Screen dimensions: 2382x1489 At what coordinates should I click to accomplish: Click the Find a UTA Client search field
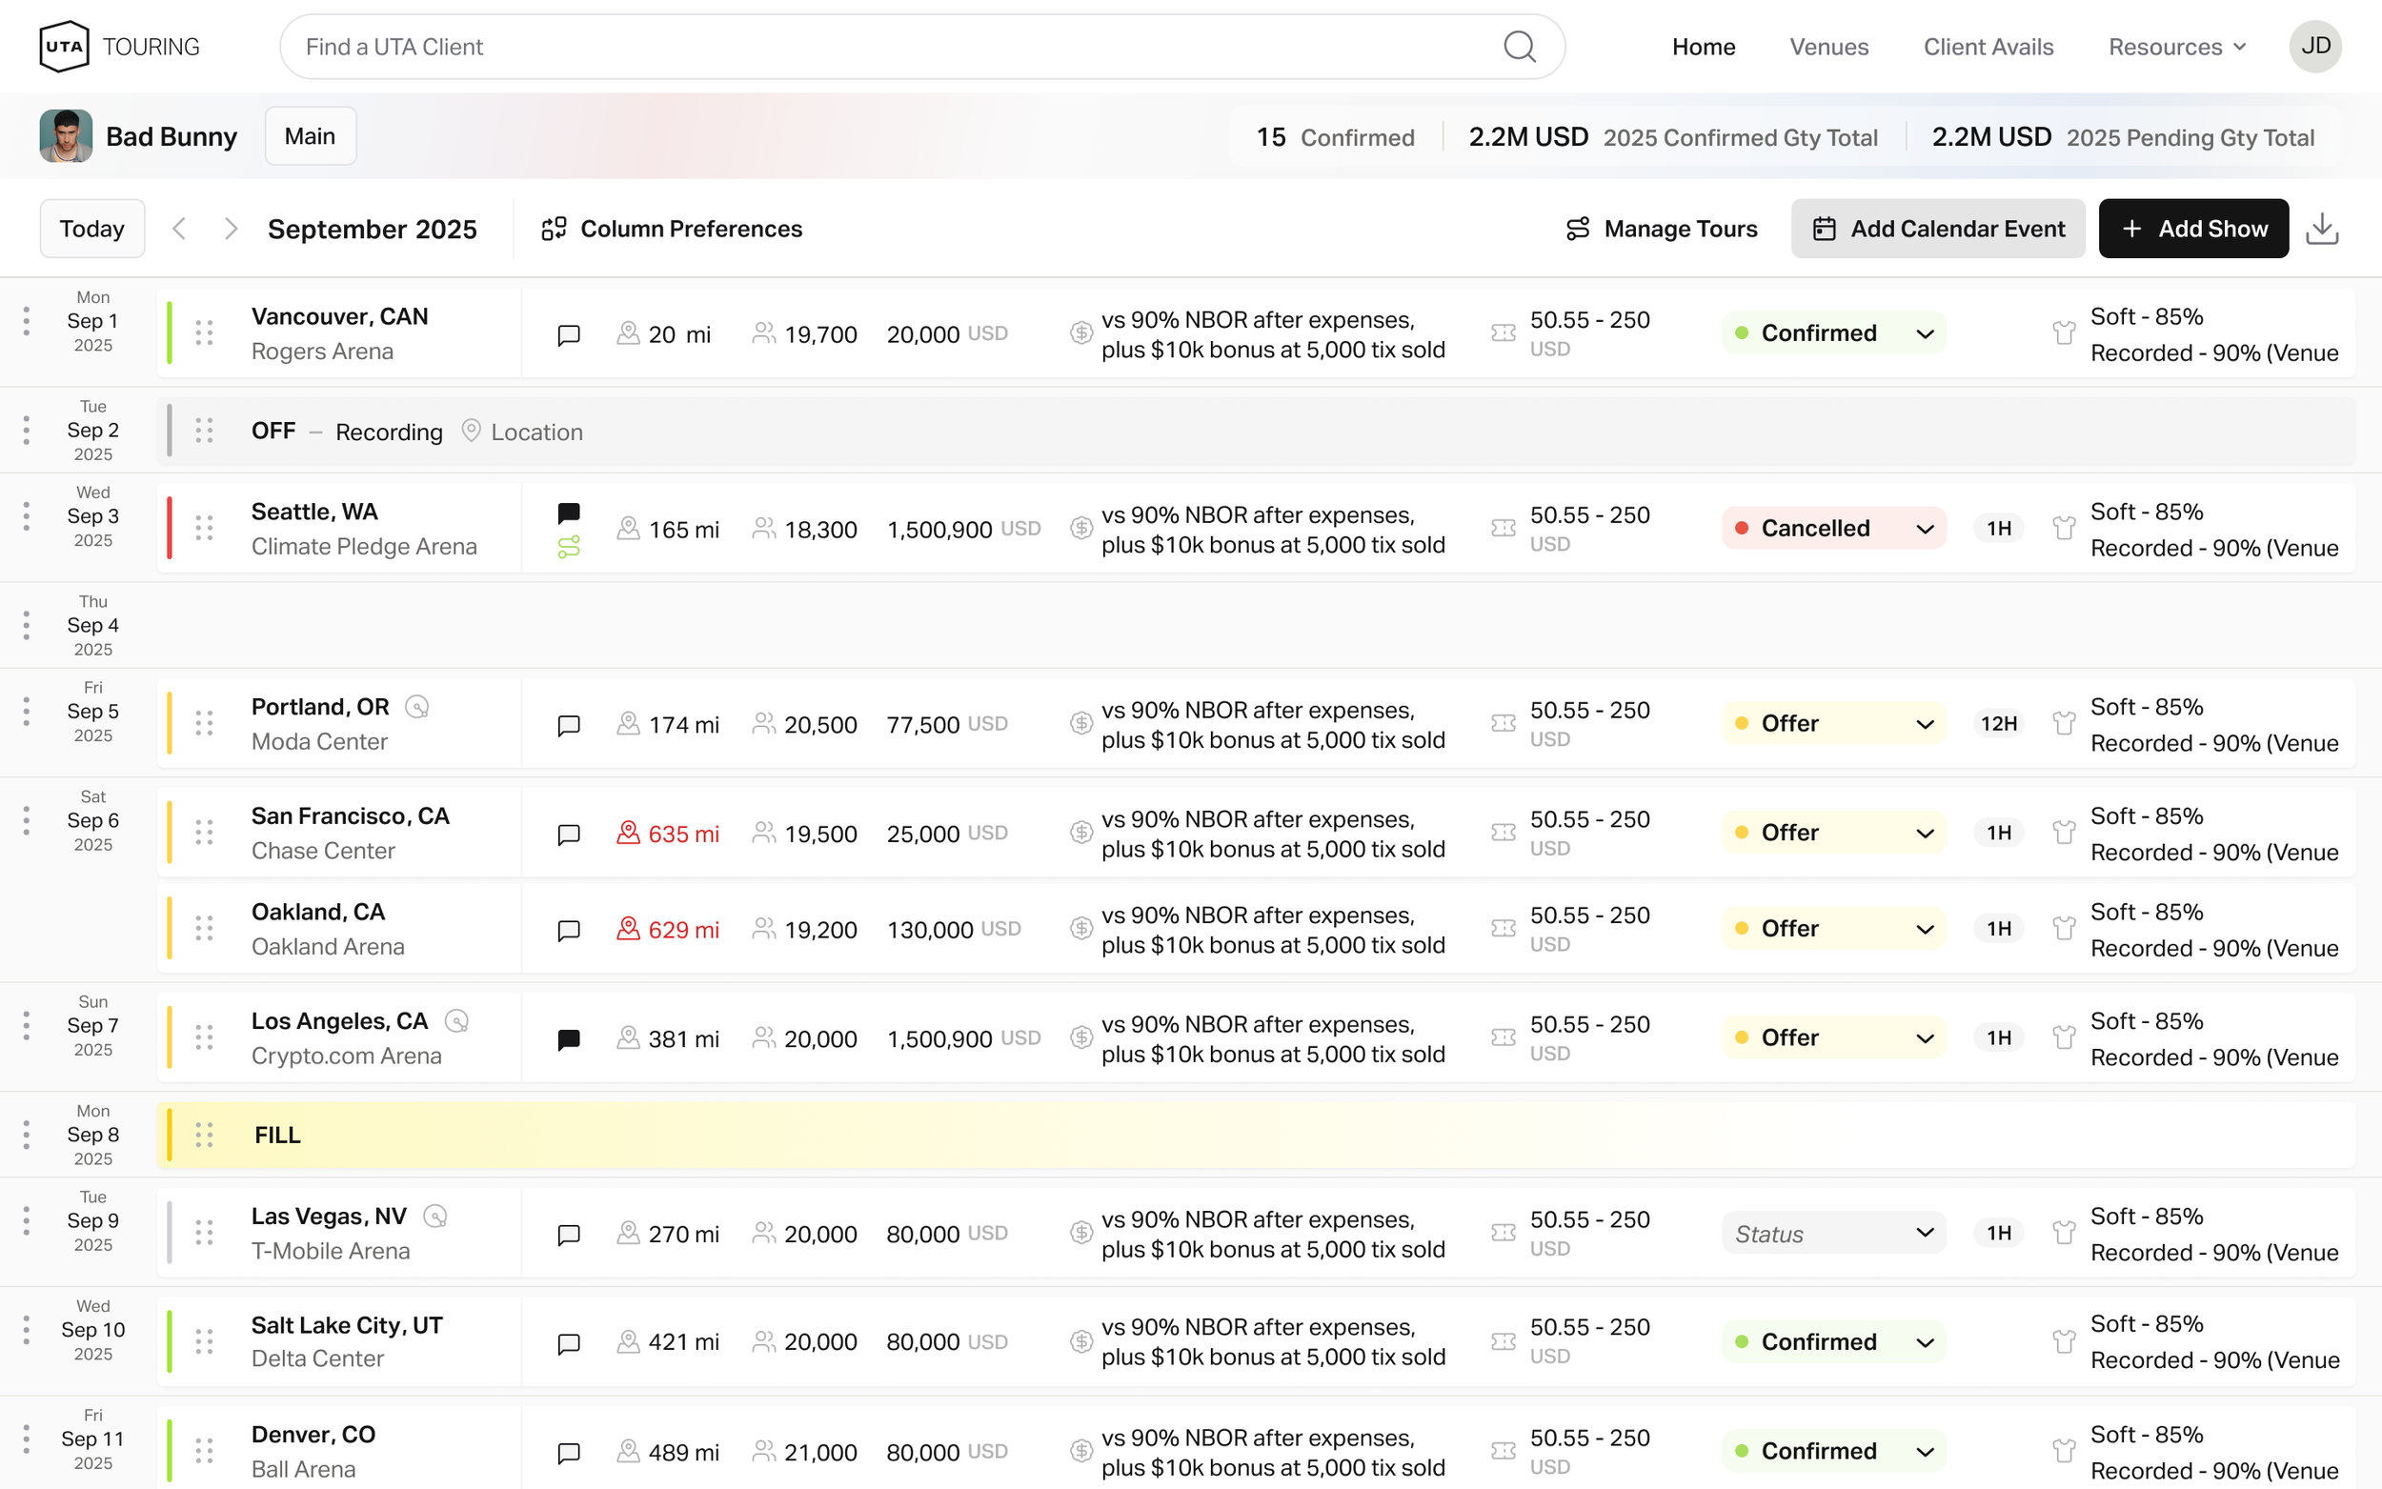(886, 47)
